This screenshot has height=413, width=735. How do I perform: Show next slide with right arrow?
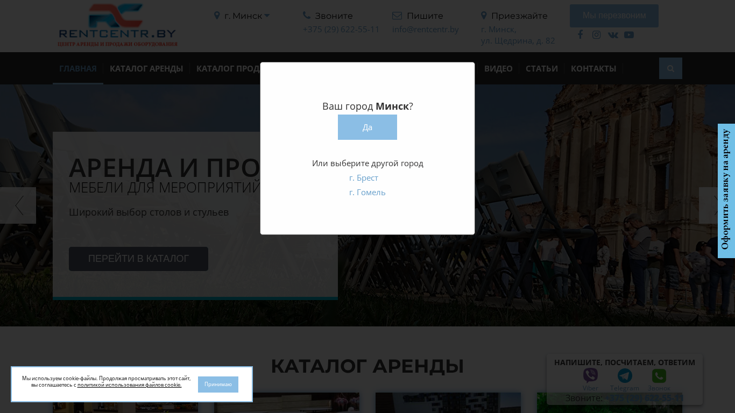point(717,205)
